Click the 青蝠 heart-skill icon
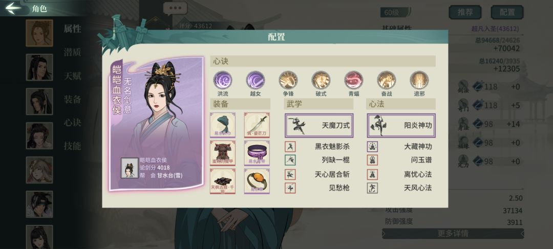The image size is (553, 249). 354,80
